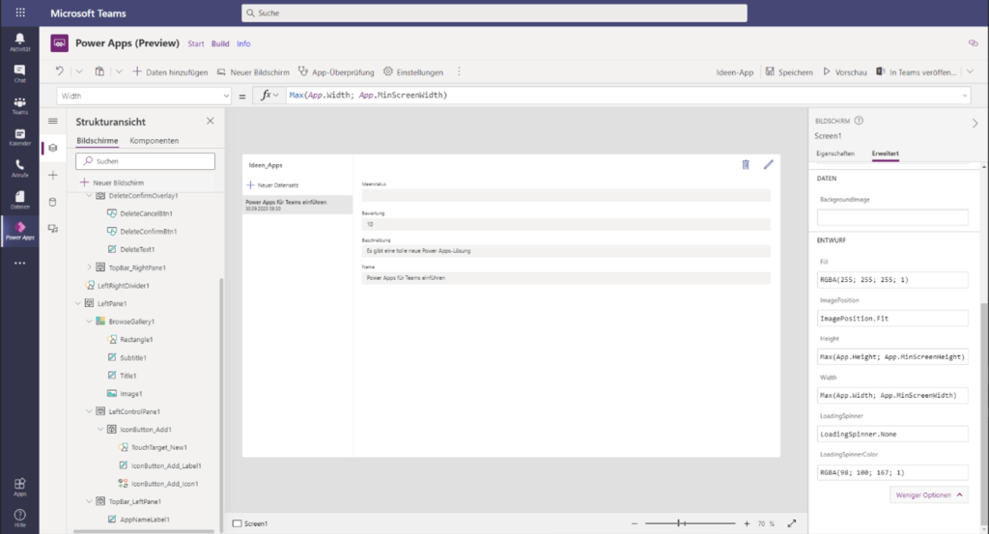The width and height of the screenshot is (989, 534).
Task: Click the fit-to-window expand icon
Action: coord(792,523)
